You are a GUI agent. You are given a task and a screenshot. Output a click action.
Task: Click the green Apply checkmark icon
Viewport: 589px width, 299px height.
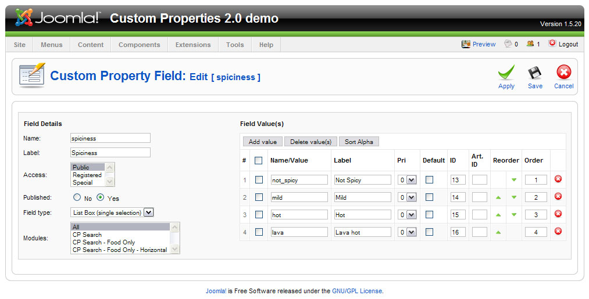506,73
